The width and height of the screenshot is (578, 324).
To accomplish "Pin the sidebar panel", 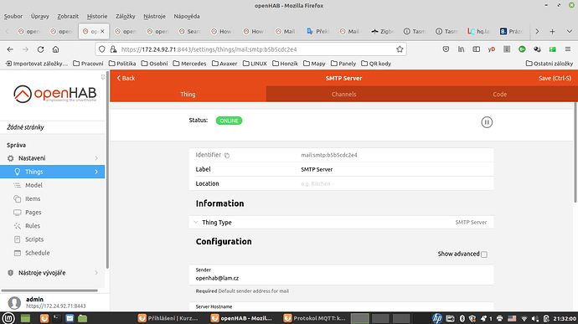I will click(102, 77).
